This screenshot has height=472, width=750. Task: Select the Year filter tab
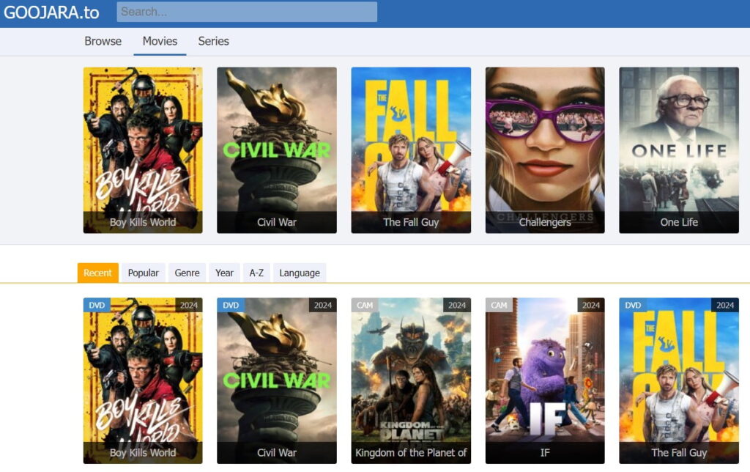tap(224, 273)
